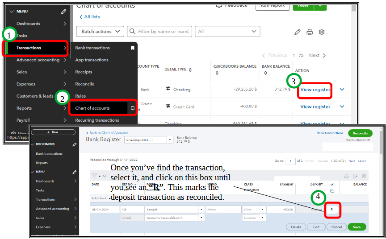Open the Class dropdown in the transaction row
This screenshot has height=239, width=386.
coord(262,210)
